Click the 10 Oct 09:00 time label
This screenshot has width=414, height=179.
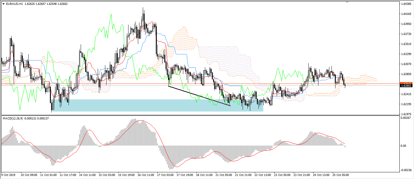coord(29,175)
